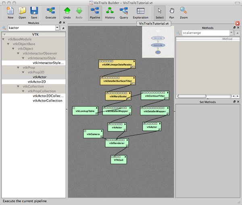Collapse the vtkProp tree node
The width and height of the screenshot is (242, 205).
[x=18, y=67]
